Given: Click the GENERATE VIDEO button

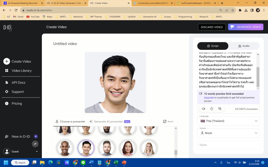Looking at the screenshot, I should click(245, 27).
